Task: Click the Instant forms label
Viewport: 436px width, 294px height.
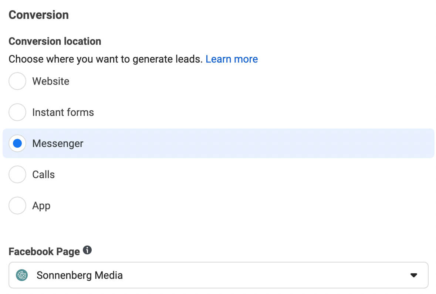Action: [63, 112]
